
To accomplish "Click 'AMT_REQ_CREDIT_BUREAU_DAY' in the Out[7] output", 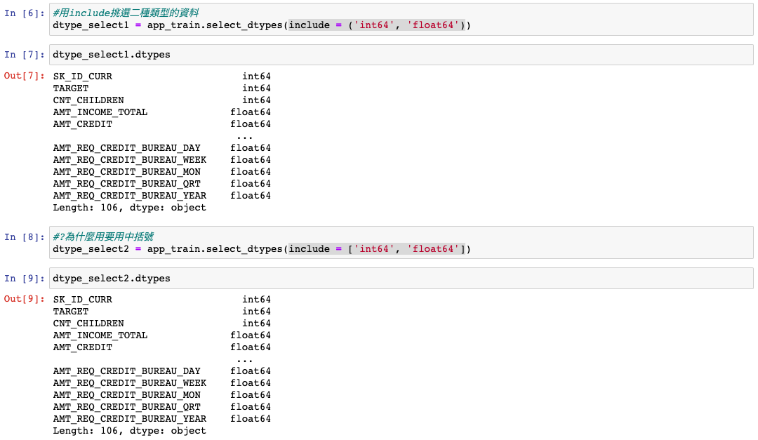I will [126, 148].
